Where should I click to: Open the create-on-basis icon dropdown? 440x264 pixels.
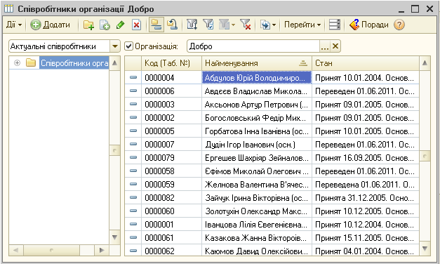click(267, 25)
